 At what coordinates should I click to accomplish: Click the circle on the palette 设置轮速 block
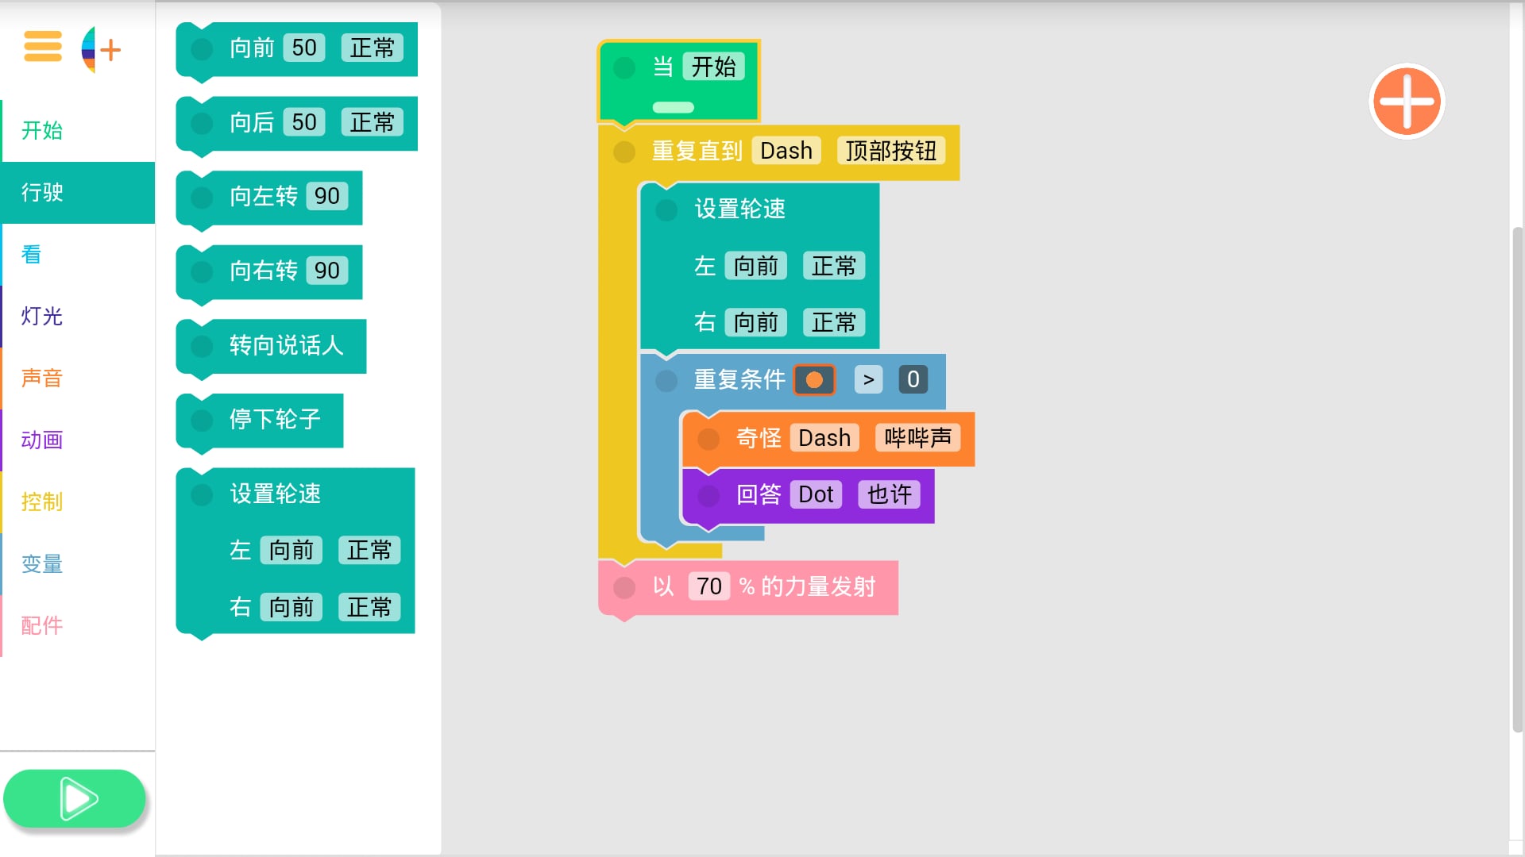(202, 494)
